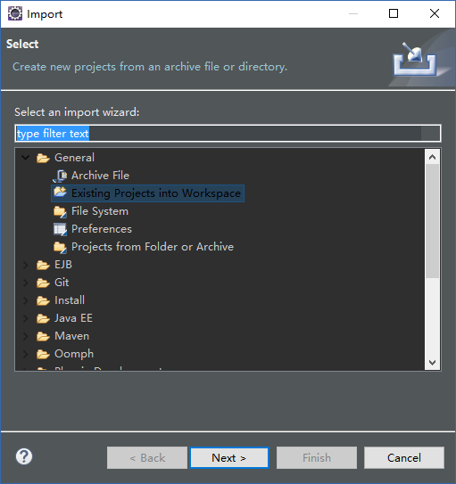Go to Next wizard page
Viewport: 456px width, 484px height.
(229, 458)
